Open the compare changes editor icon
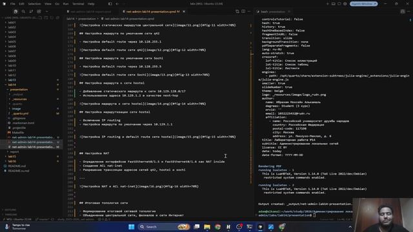 237,12
